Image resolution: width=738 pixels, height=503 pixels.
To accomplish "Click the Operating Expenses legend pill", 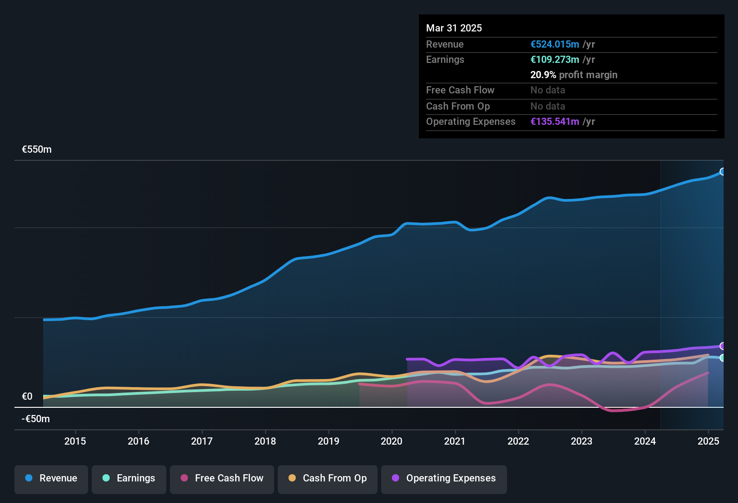I will [444, 479].
